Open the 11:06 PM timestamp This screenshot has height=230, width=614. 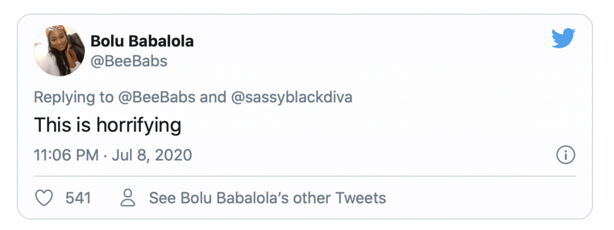click(x=66, y=155)
